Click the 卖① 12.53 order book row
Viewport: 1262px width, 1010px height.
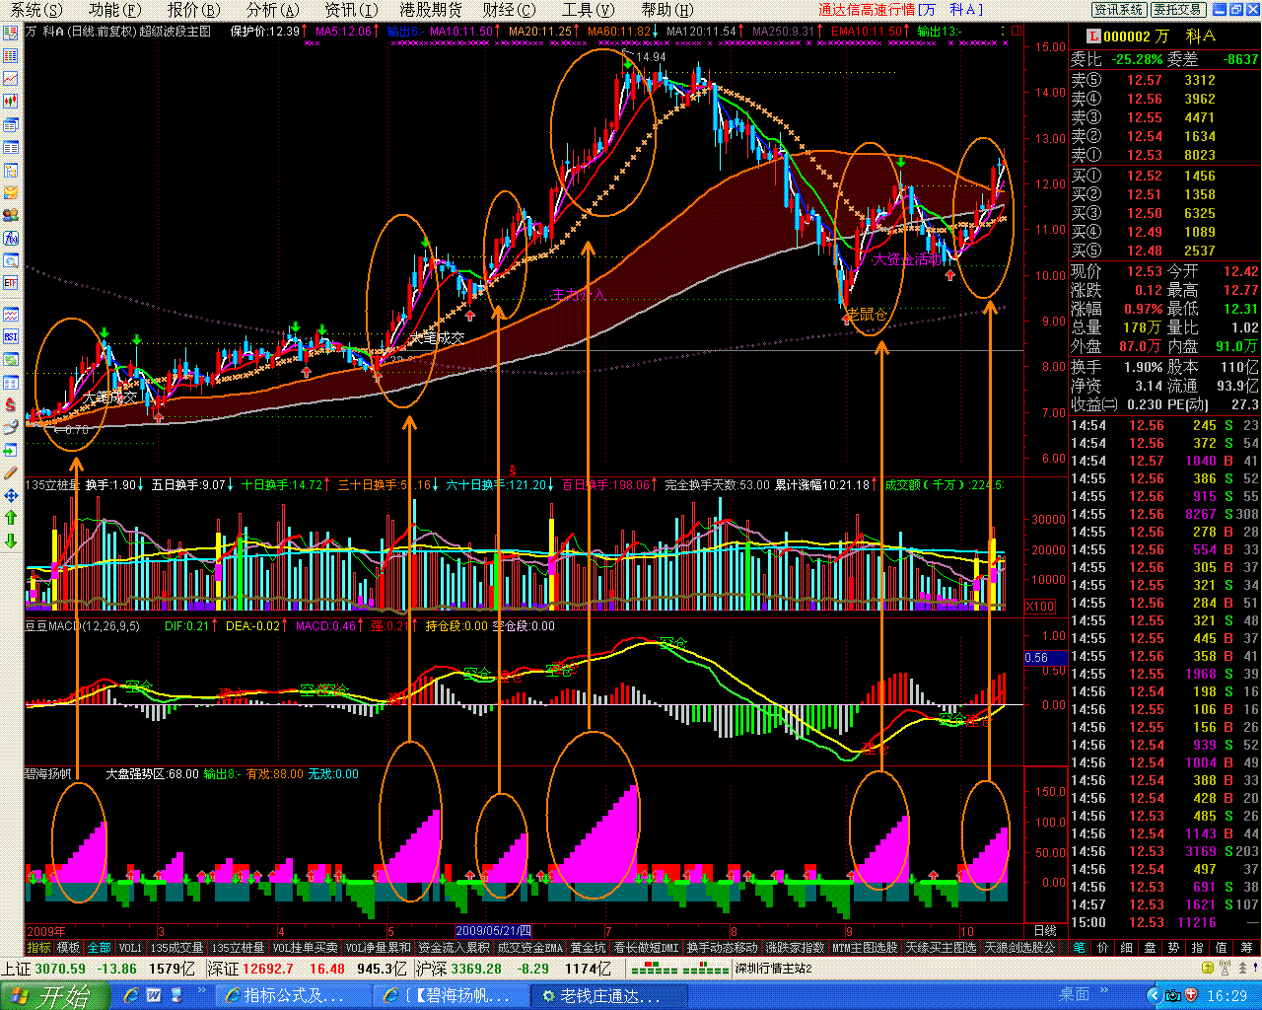click(x=1164, y=155)
